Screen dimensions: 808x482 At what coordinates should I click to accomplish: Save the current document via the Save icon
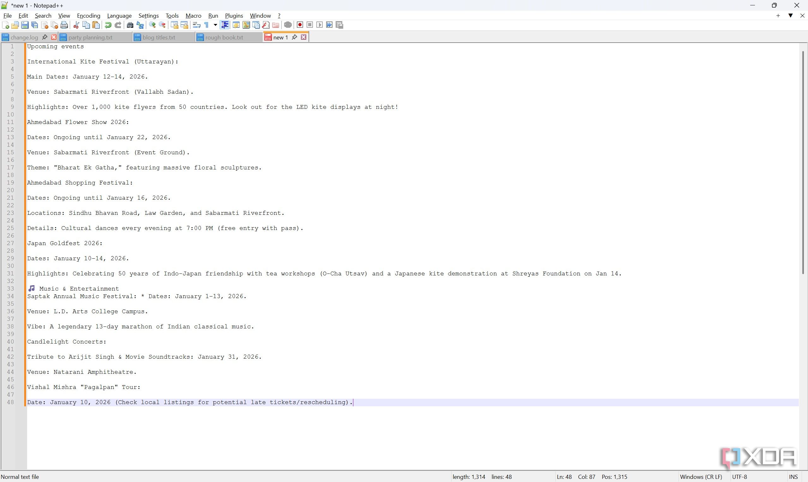25,25
